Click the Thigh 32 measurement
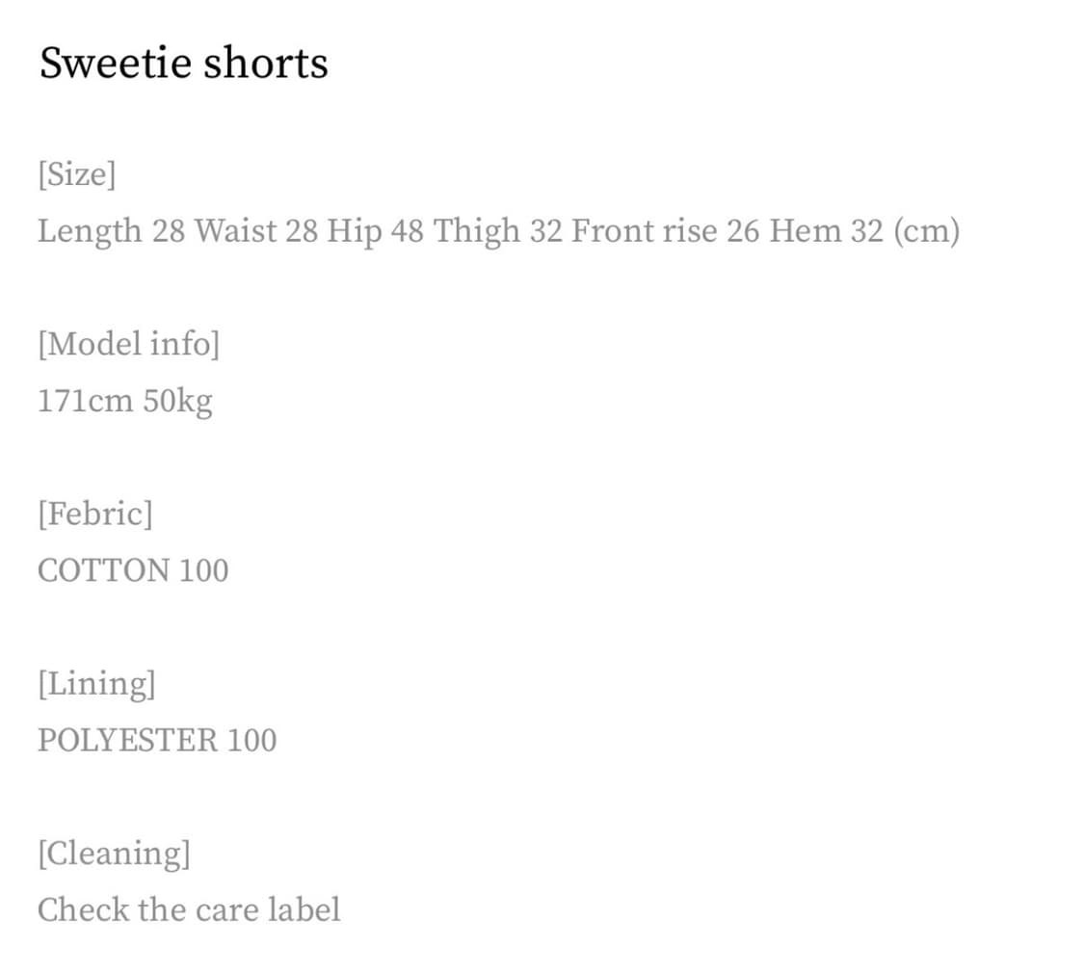Screen dimensions: 1084x973 coord(498,231)
